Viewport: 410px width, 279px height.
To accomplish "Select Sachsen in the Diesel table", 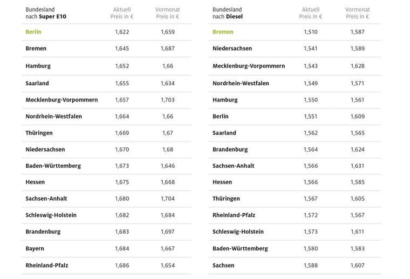I will coord(223,265).
